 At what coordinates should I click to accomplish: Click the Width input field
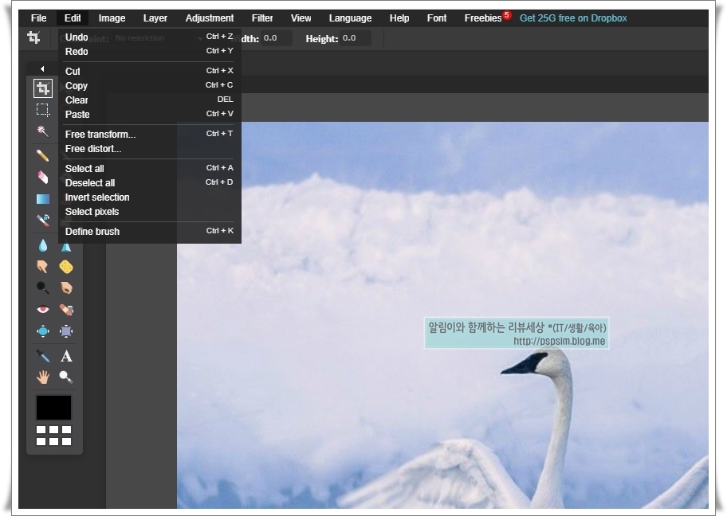pos(277,38)
